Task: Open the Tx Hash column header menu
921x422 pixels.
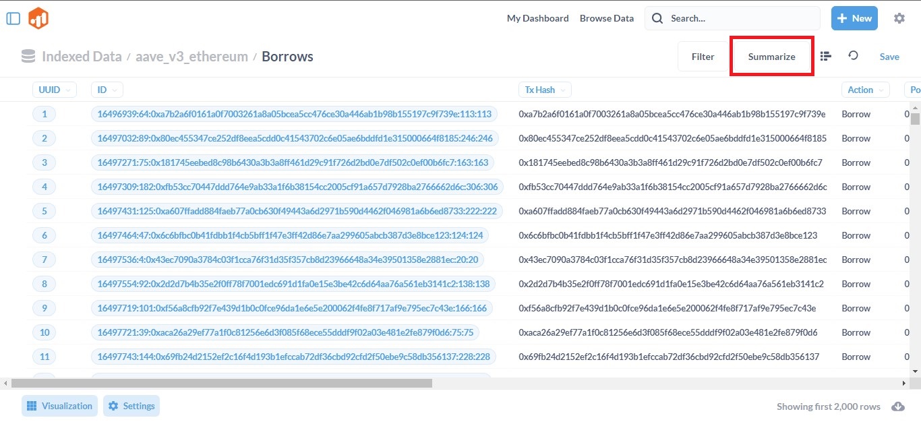Action: tap(545, 90)
